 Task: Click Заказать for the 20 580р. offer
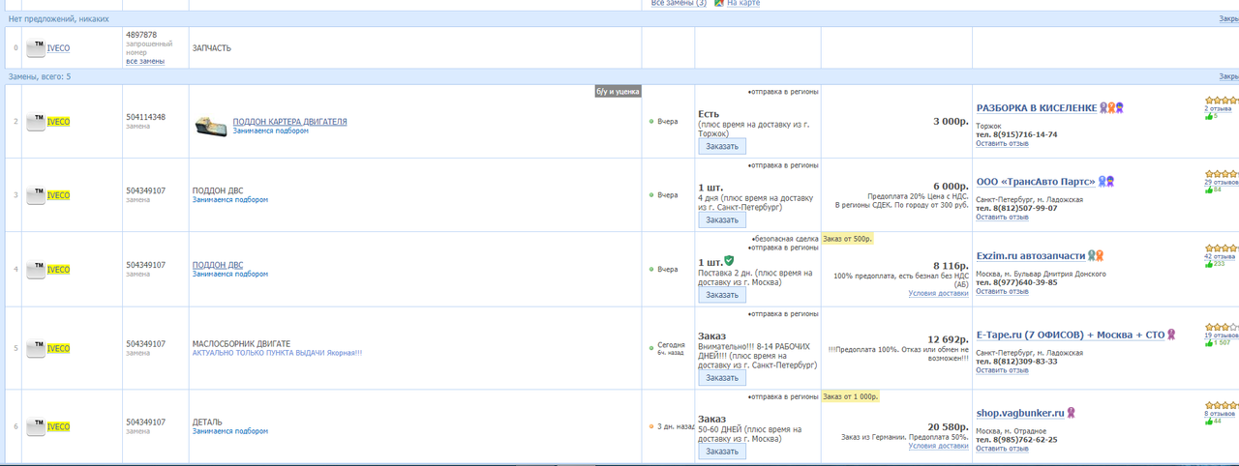tap(722, 451)
